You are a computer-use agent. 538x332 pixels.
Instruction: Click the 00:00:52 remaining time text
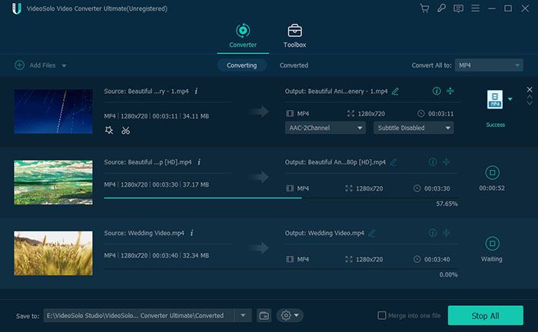(492, 188)
